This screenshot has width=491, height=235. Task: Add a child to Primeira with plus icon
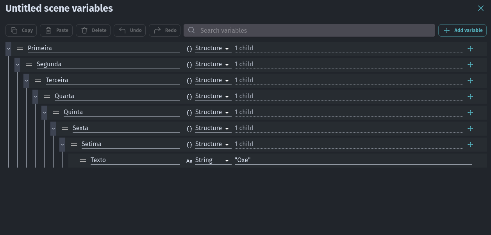[x=470, y=49]
